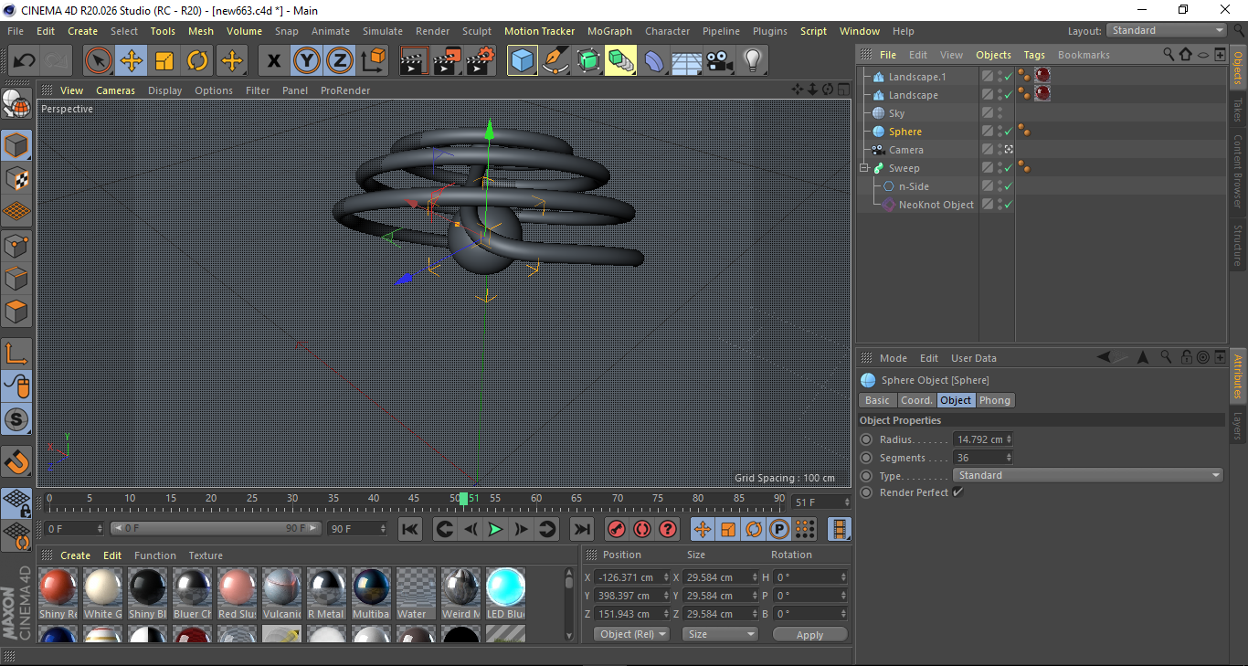
Task: Add a Light object icon
Action: (752, 61)
